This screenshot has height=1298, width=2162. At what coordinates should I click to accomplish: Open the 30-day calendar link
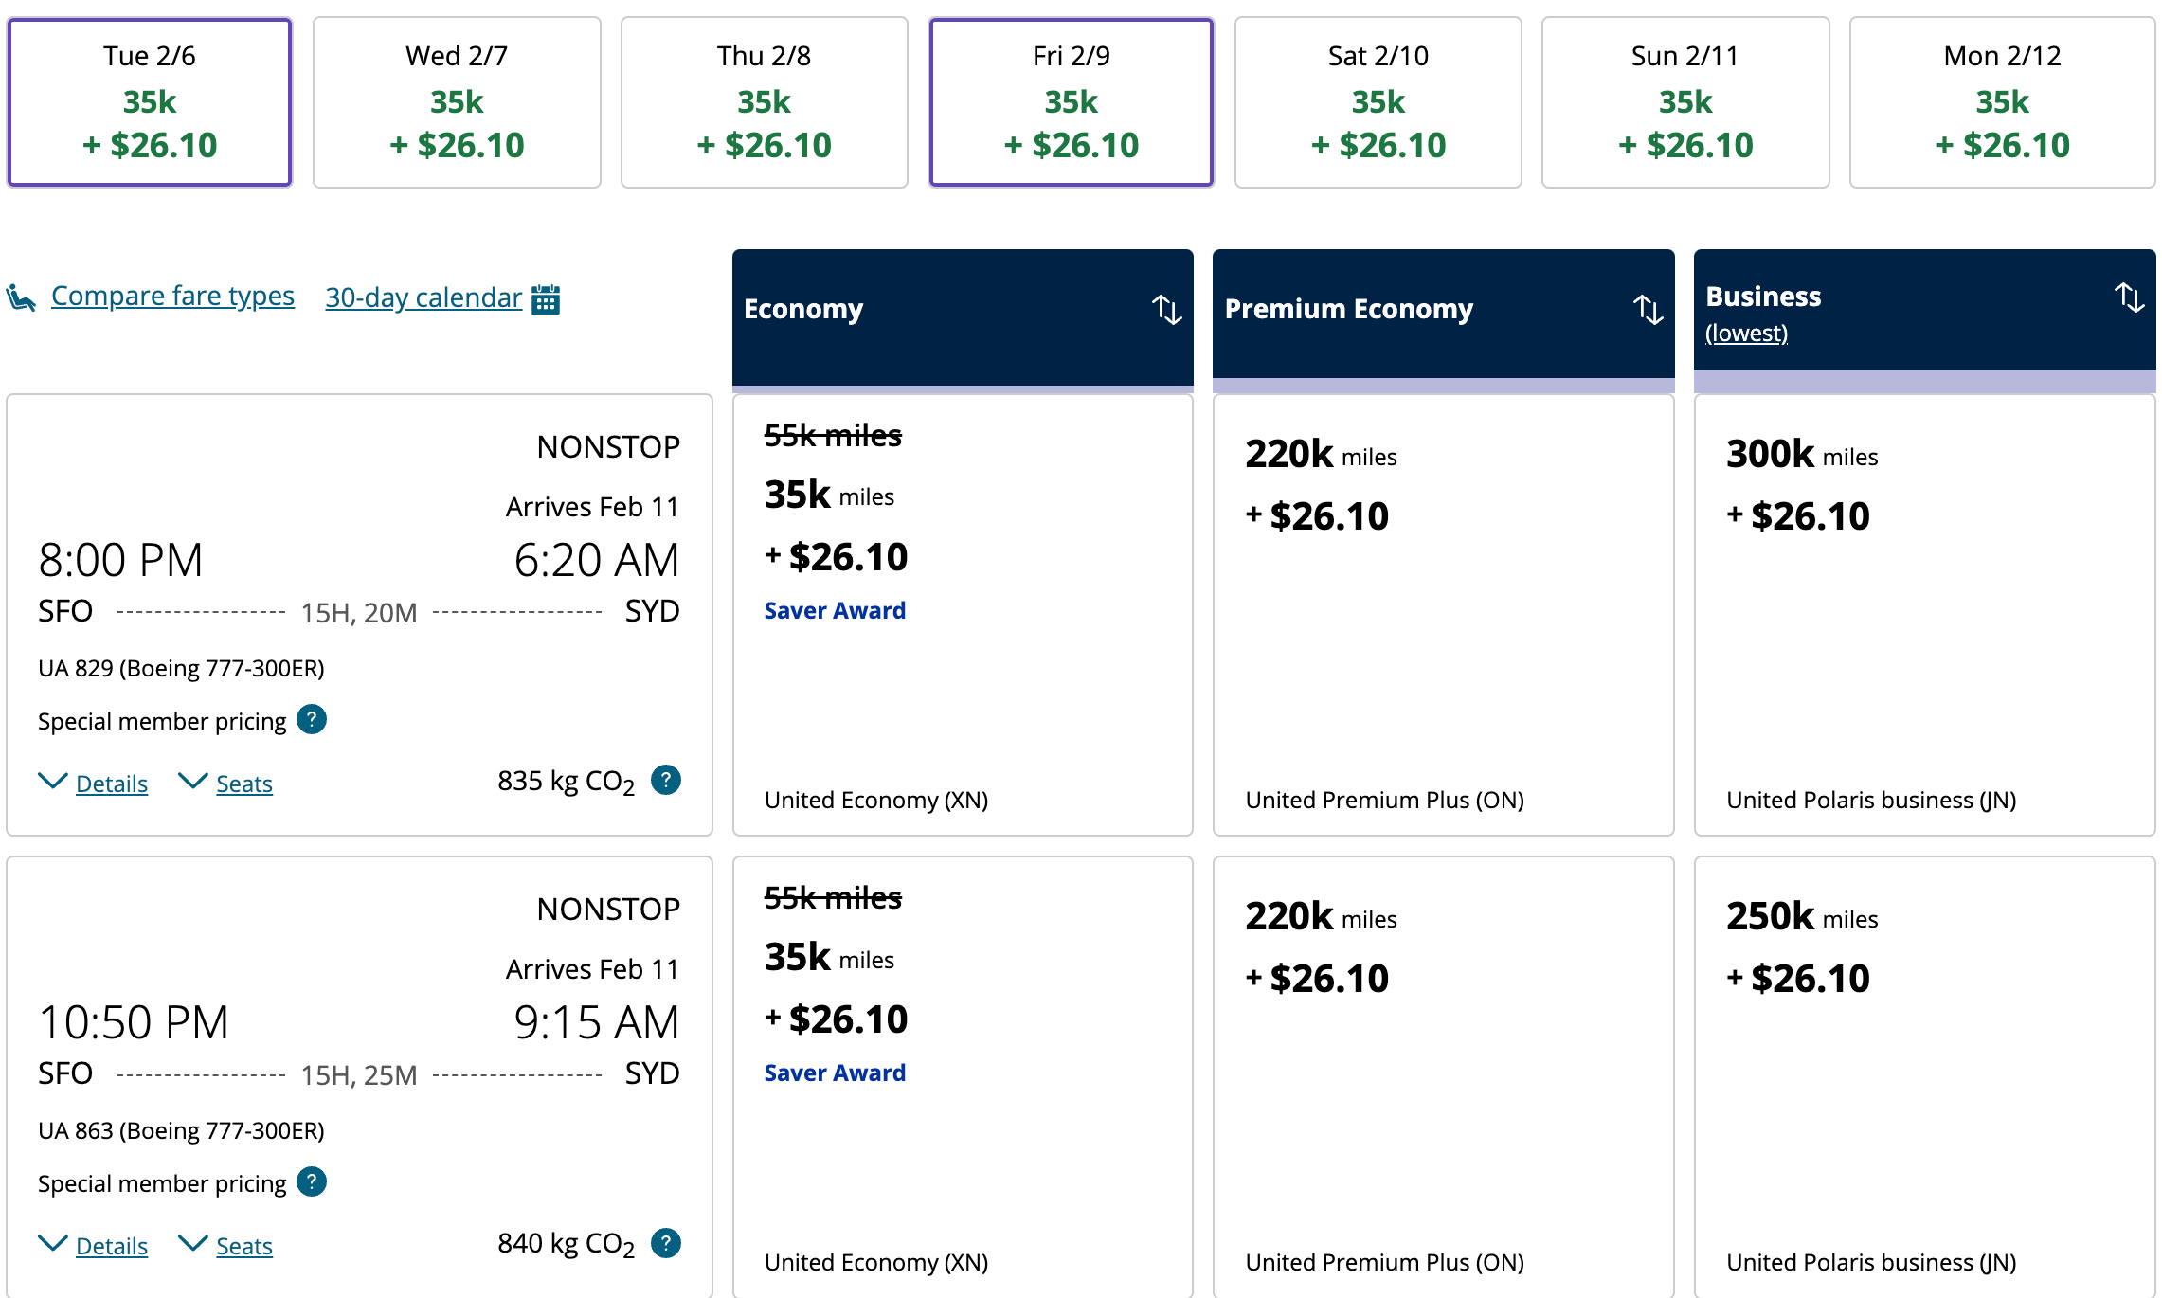click(x=423, y=297)
